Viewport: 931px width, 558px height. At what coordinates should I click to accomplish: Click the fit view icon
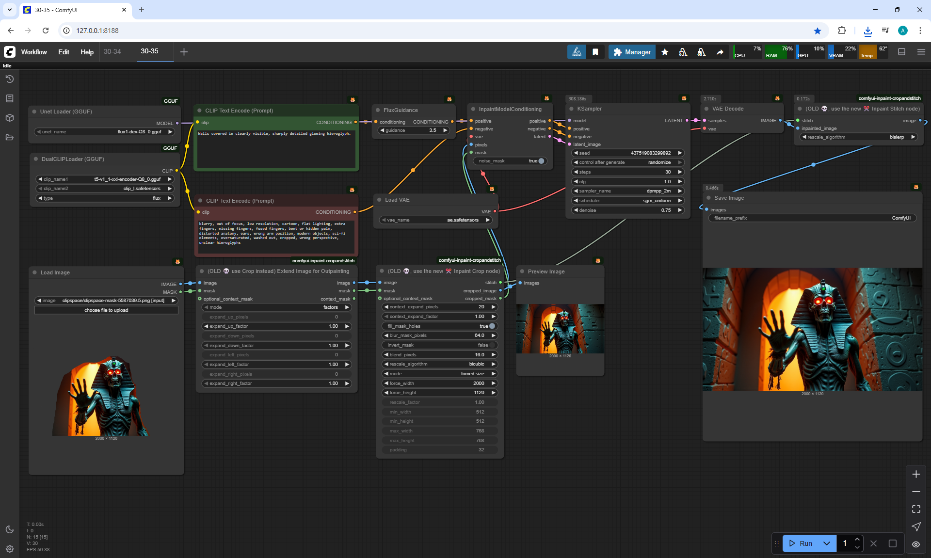click(916, 509)
